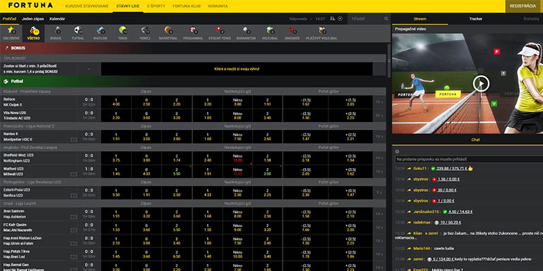Screen dimensions: 543x271
Task: Click the sort ranking icon beside the clock
Action: pos(333,19)
